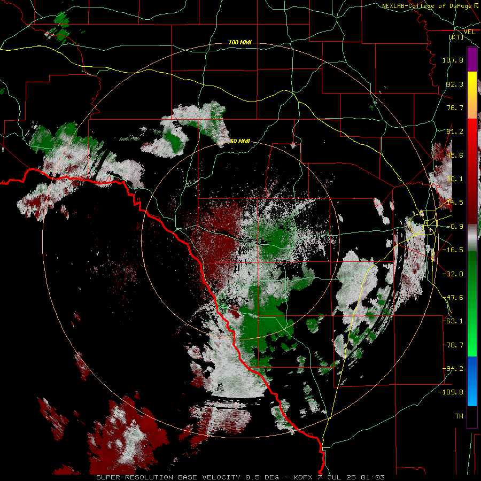Select the -78.7 scale value
481x481 pixels.
tap(453, 345)
